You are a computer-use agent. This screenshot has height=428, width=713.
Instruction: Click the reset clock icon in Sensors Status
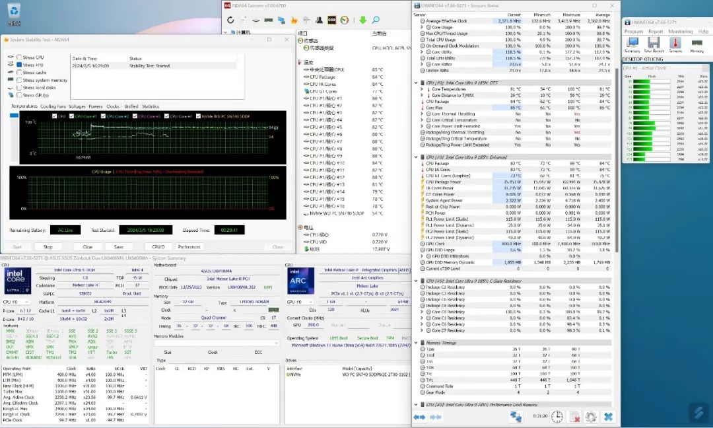[557, 417]
